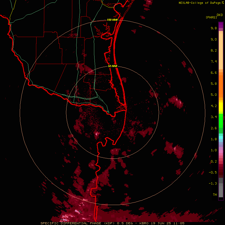Screen dimensions: 225x225
Task: Select the 6.6 value on the color scale
Action: [214, 72]
